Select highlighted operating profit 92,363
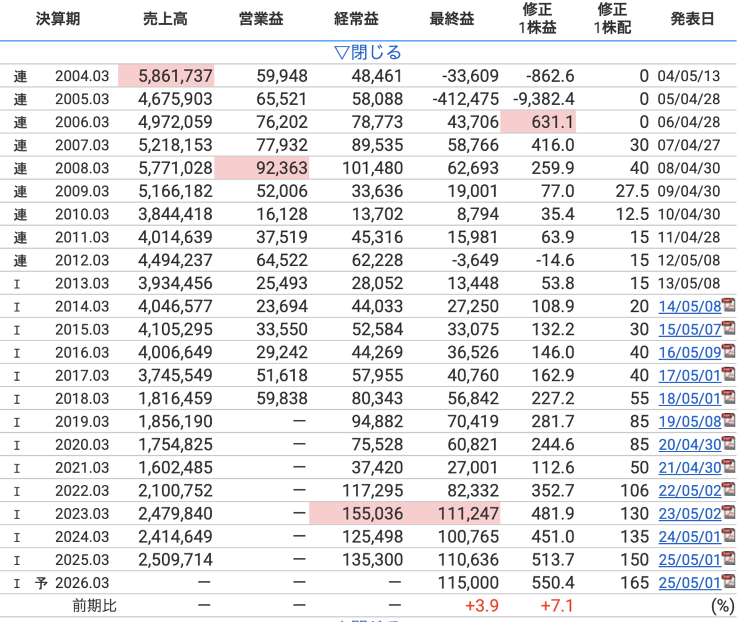 point(262,168)
